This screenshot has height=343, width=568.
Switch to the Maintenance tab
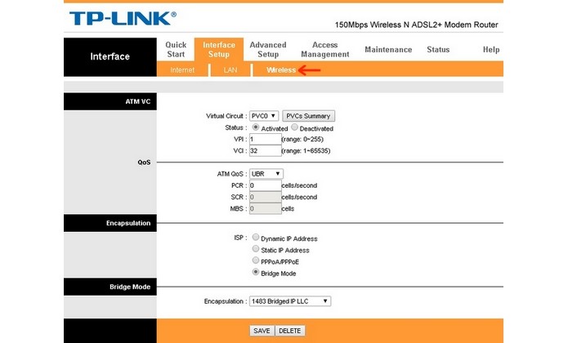pyautogui.click(x=388, y=50)
